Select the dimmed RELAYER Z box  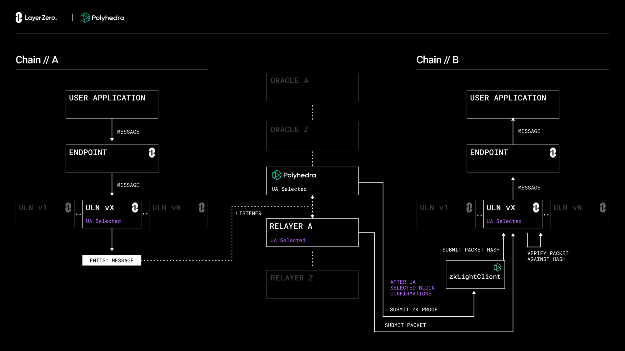pyautogui.click(x=312, y=284)
